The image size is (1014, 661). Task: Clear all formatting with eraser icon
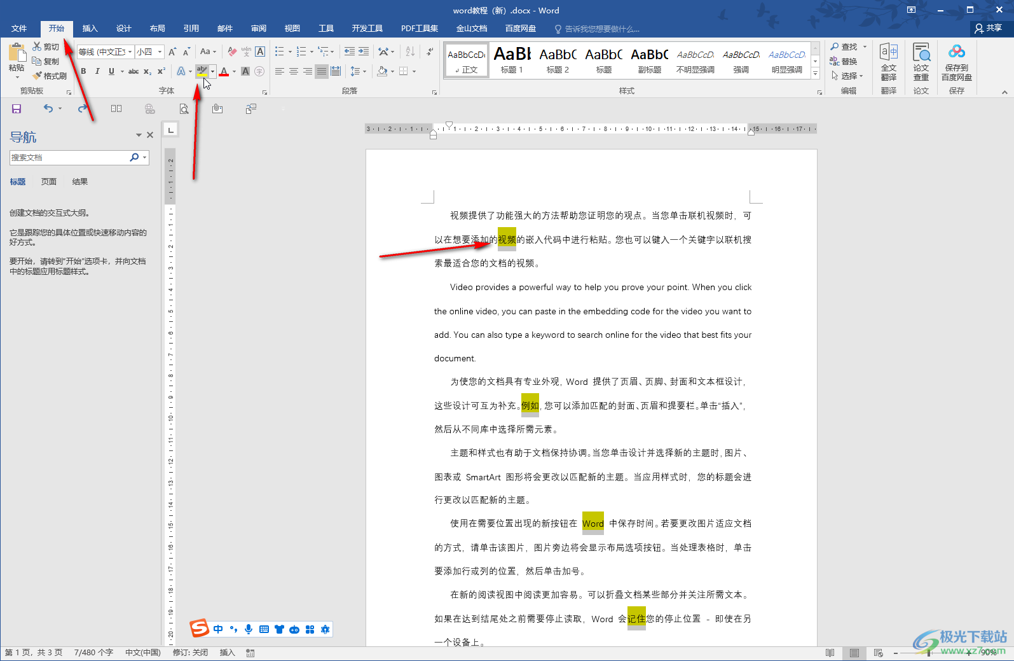click(232, 52)
